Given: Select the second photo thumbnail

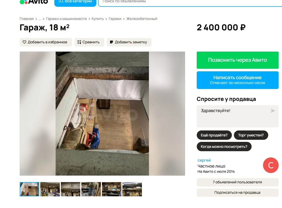Looking at the screenshot, I should click(50, 189).
